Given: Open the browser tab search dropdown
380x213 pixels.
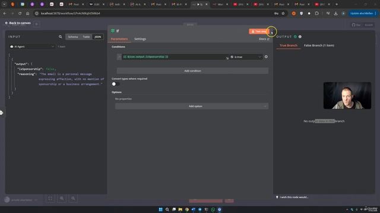Looking at the screenshot, I should pos(4,4).
